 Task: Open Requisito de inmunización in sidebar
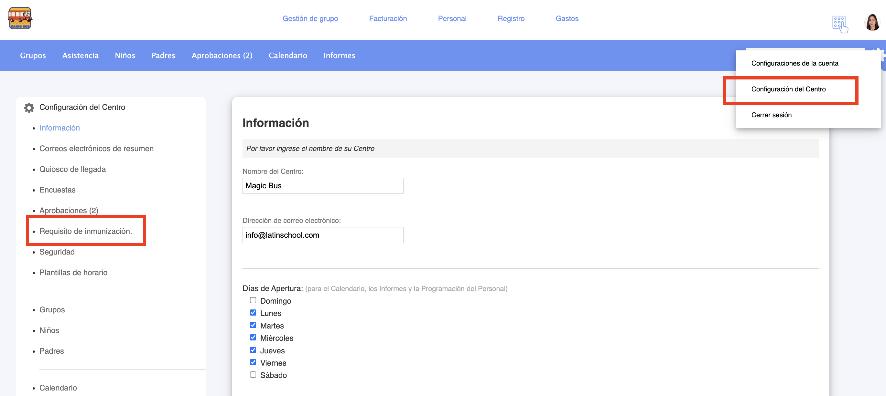86,231
